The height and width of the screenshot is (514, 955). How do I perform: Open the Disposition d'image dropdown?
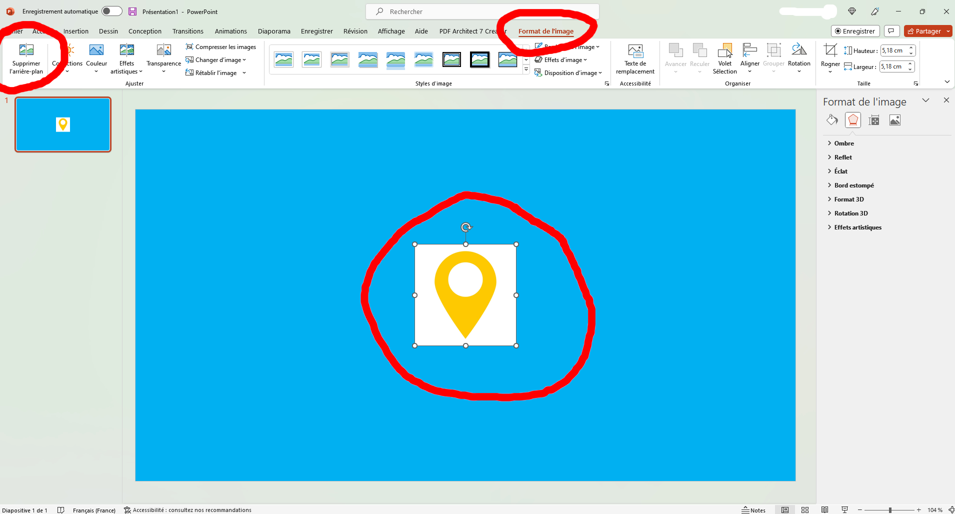[569, 72]
